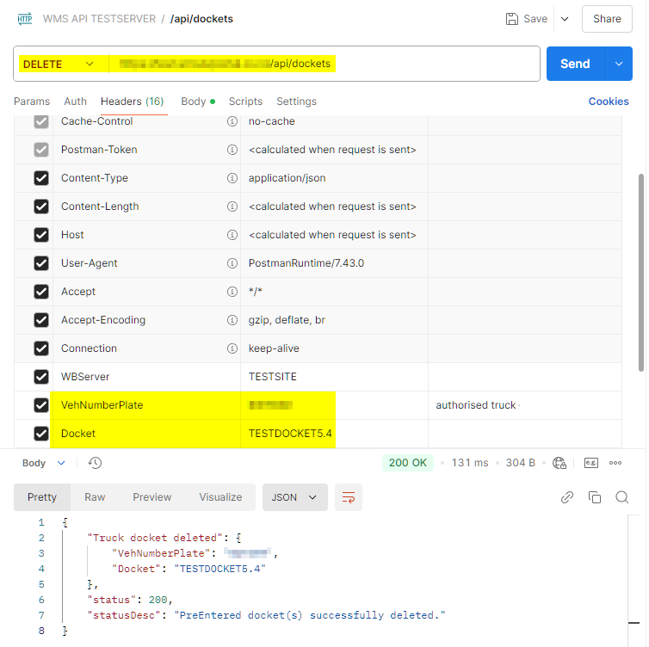The width and height of the screenshot is (649, 647).
Task: Select the Preview response view
Action: tap(151, 497)
